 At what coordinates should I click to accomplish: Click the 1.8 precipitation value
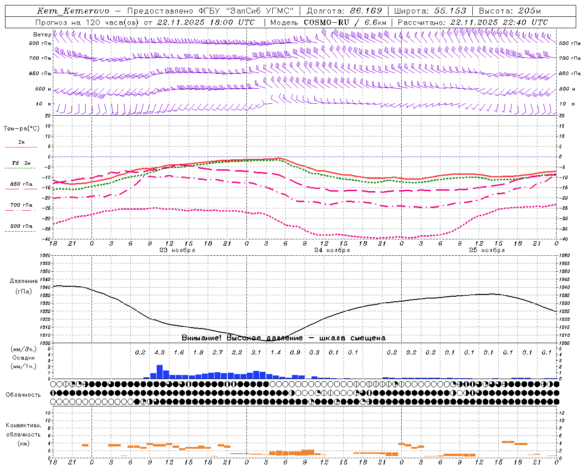coord(198,353)
